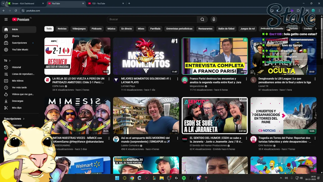Open Chrome tab search dropdown
Viewport: 323px width, 182px height.
[3, 4]
